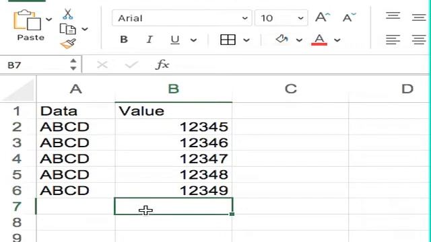Expand the Copy options arrow
The height and width of the screenshot is (242, 431).
tap(85, 29)
